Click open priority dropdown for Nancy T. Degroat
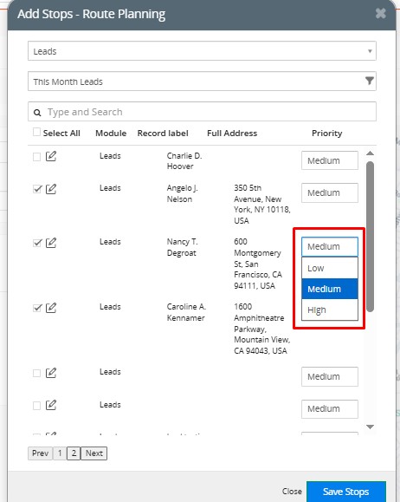The height and width of the screenshot is (502, 400). (x=329, y=246)
